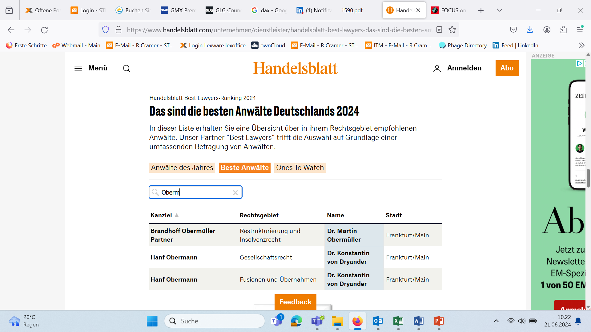Toggle reader view icon in address bar
This screenshot has width=591, height=332.
[x=439, y=30]
